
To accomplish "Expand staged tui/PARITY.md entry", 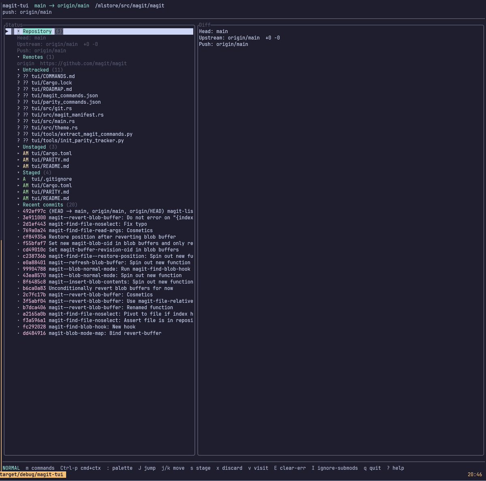I will (x=19, y=192).
